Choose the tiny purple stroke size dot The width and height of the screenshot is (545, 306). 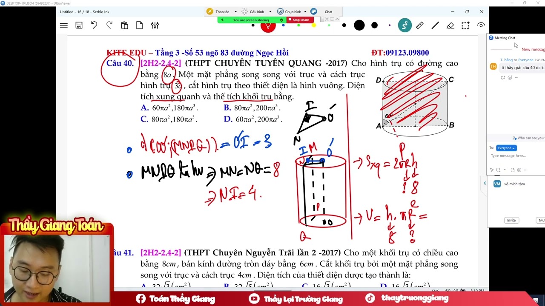pyautogui.click(x=390, y=25)
